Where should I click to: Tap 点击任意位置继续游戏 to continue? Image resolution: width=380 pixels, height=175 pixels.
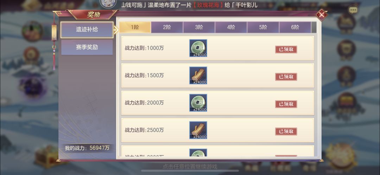pos(190,167)
